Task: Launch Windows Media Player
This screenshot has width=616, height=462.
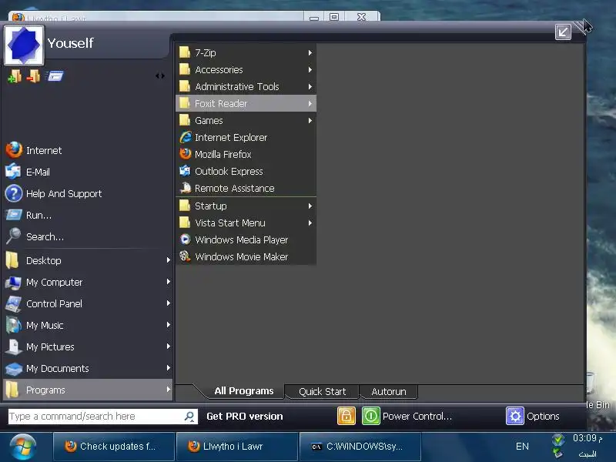Action: (x=246, y=239)
